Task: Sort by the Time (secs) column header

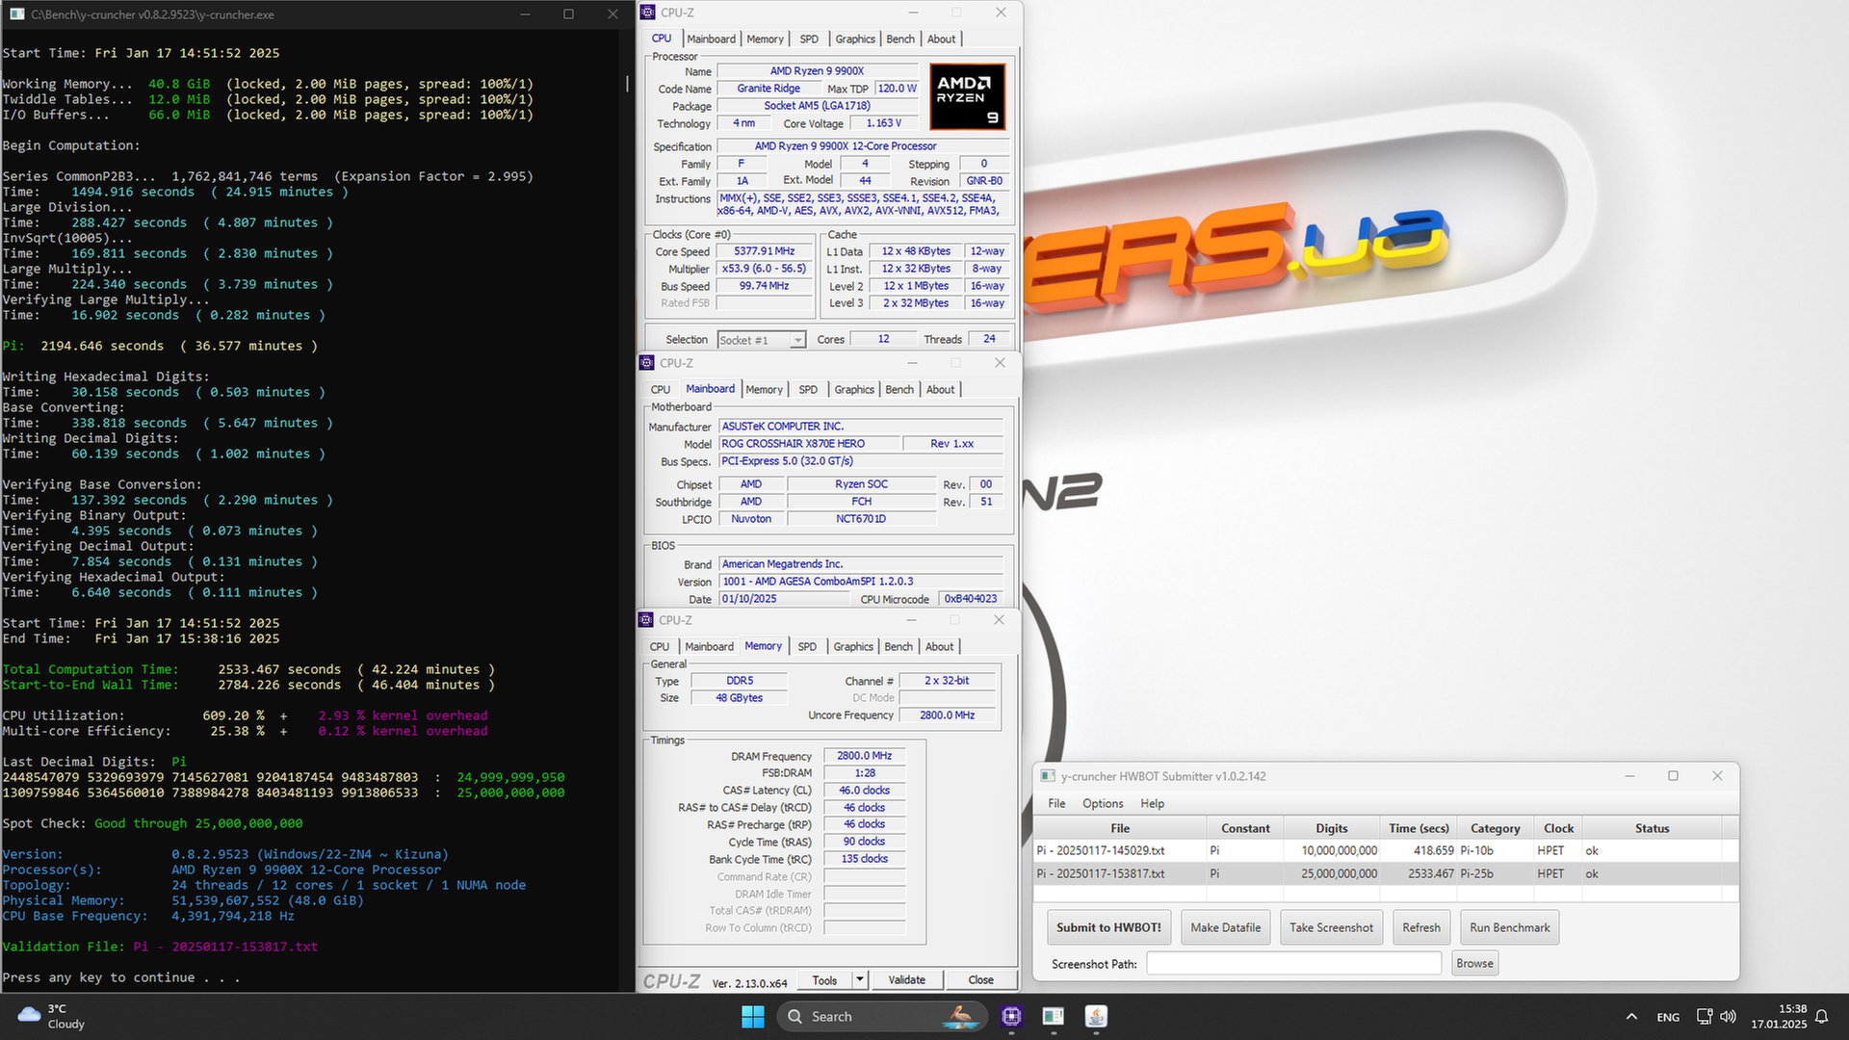Action: tap(1419, 828)
